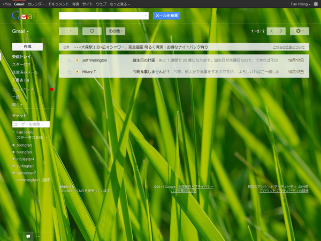The height and width of the screenshot is (241, 321).
Task: Open the chat bubble icon at bottom left
Action: [28, 236]
